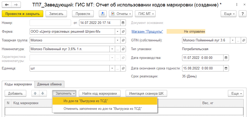The height and width of the screenshot is (117, 248).
Task: Open the ГИС МТ dropdown menu
Action: (x=145, y=14)
